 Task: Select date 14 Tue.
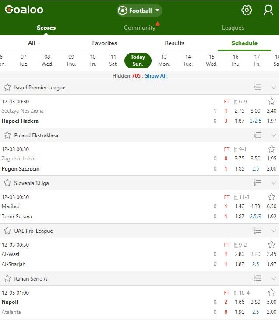click(188, 60)
